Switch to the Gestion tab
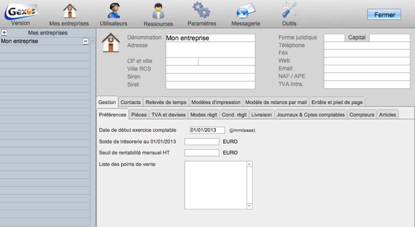 pos(107,102)
